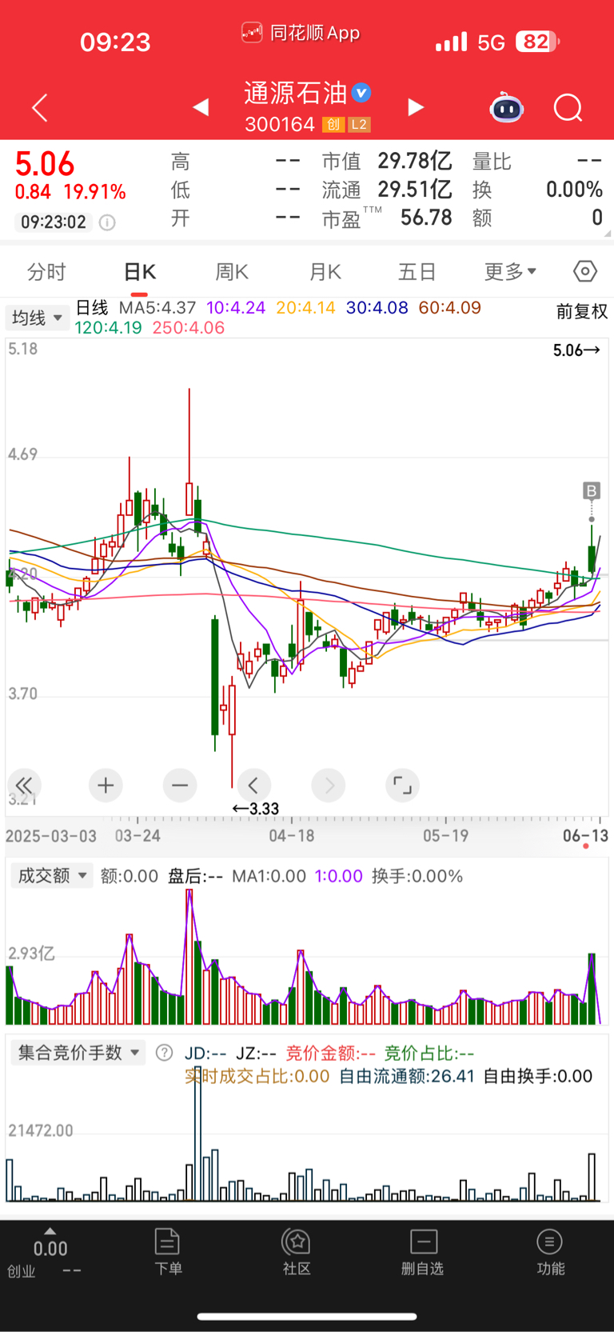This screenshot has height=1332, width=614.
Task: Tap the 5.06→ latest price label on chart
Action: (x=576, y=350)
